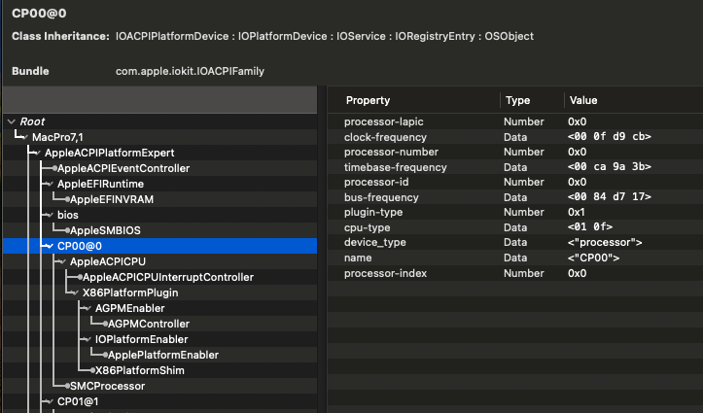Select the clock-frequency property row
The image size is (703, 413).
515,137
